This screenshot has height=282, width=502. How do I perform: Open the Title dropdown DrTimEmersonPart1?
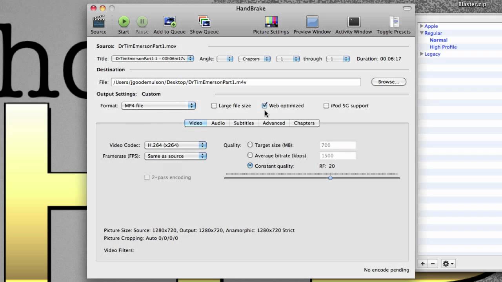point(153,59)
